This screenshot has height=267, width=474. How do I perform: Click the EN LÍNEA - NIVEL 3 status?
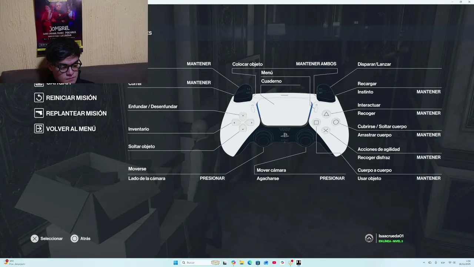(x=390, y=241)
